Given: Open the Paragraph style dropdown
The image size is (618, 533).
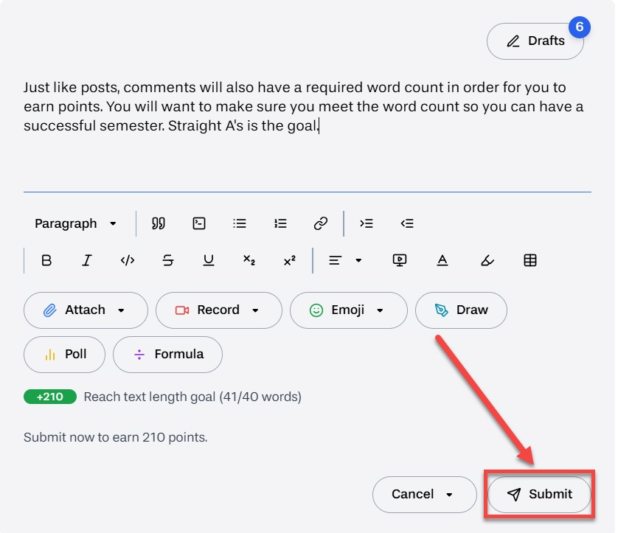Looking at the screenshot, I should [x=75, y=223].
